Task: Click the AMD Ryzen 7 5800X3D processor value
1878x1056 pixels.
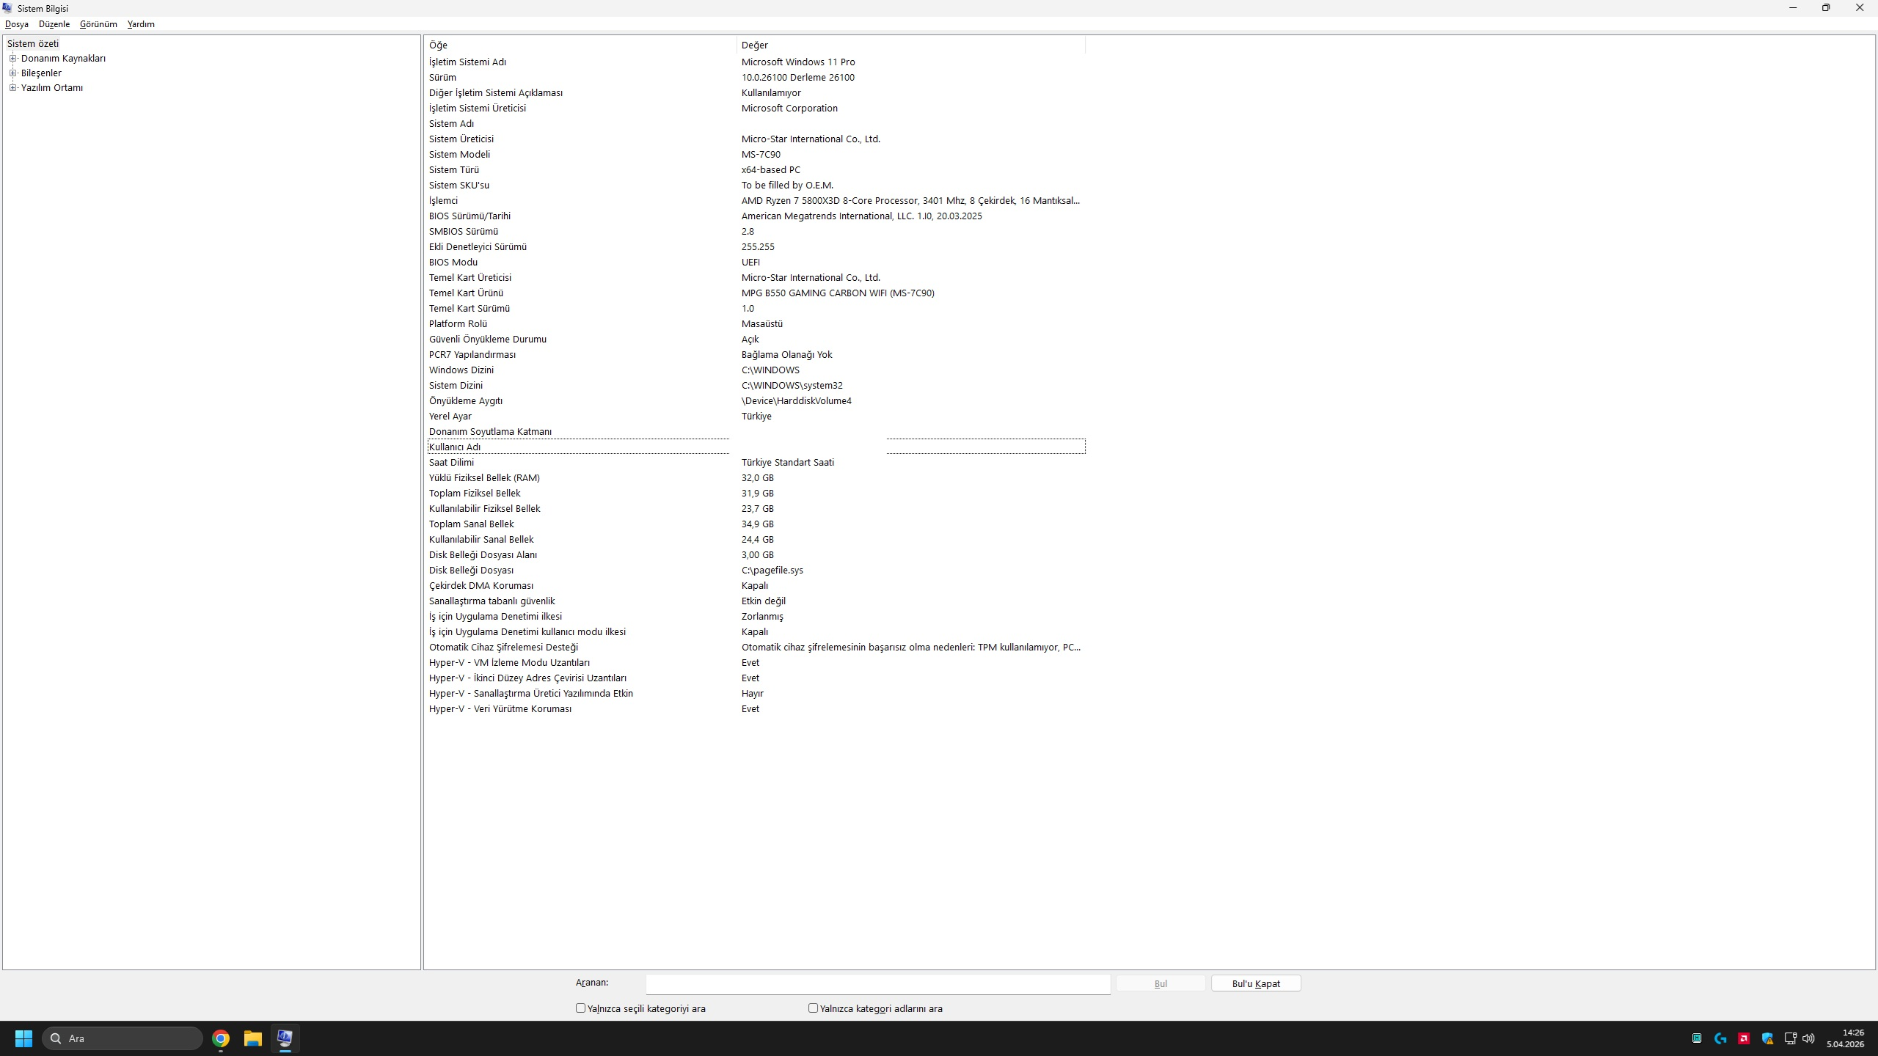Action: coord(910,201)
